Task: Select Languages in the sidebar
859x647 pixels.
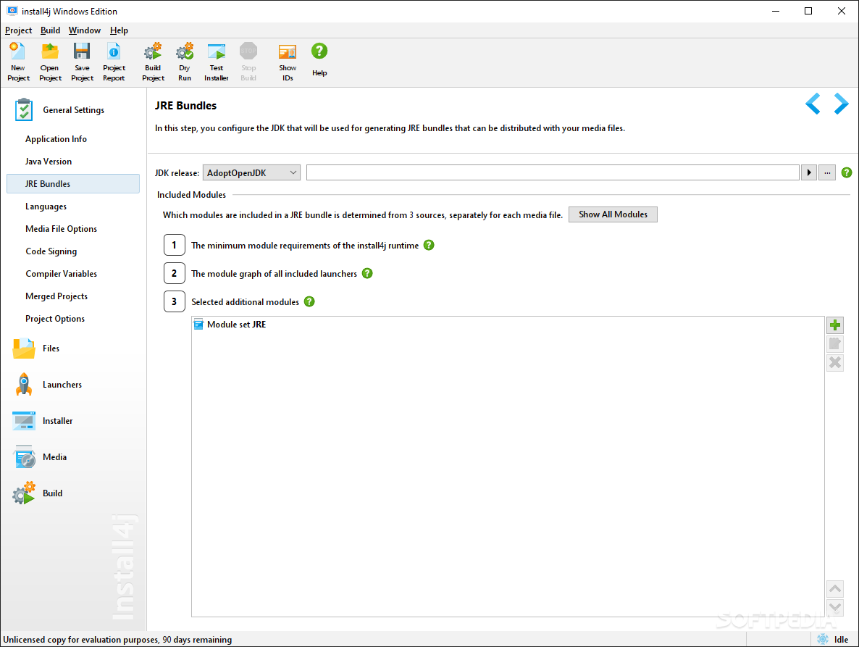Action: 73,206
